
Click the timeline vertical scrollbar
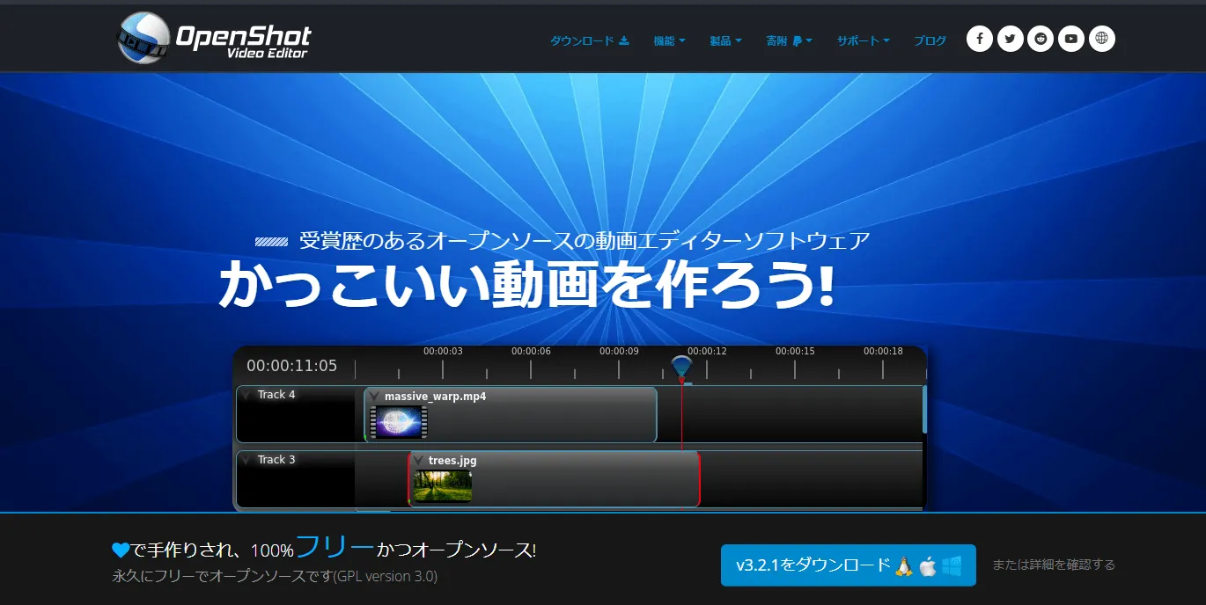[924, 409]
